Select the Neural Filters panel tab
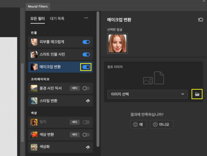Viewport: 207px width, 156px height. [x=38, y=6]
